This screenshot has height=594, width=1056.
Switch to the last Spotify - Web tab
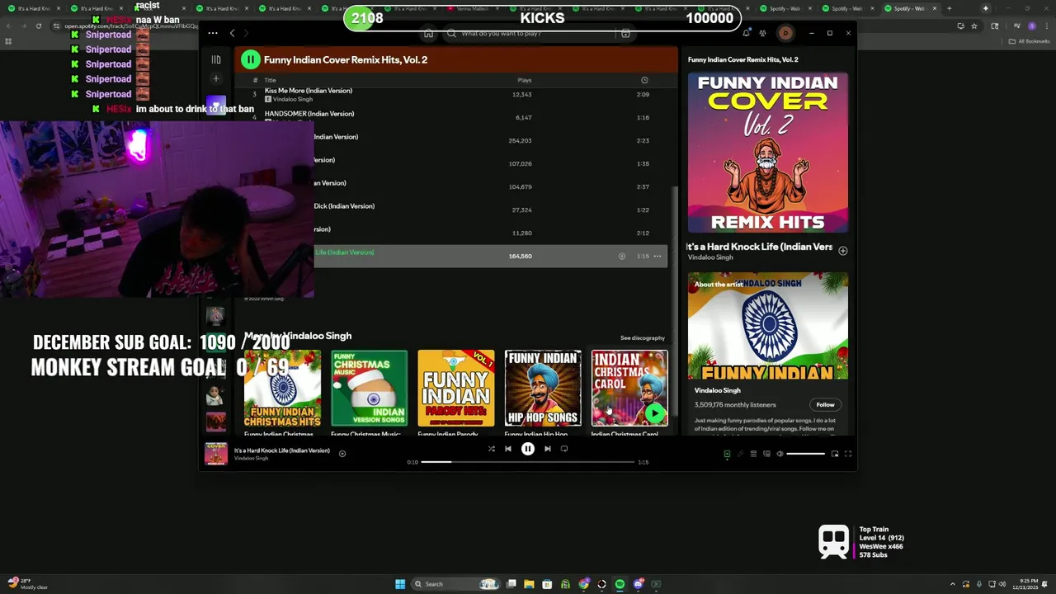click(x=911, y=8)
